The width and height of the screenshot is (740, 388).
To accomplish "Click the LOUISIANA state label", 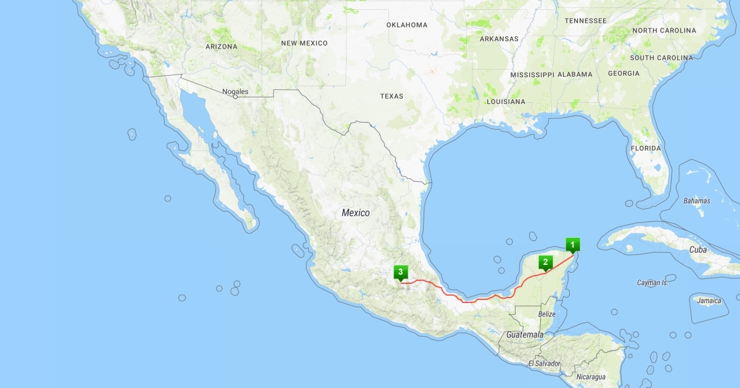I will (506, 101).
